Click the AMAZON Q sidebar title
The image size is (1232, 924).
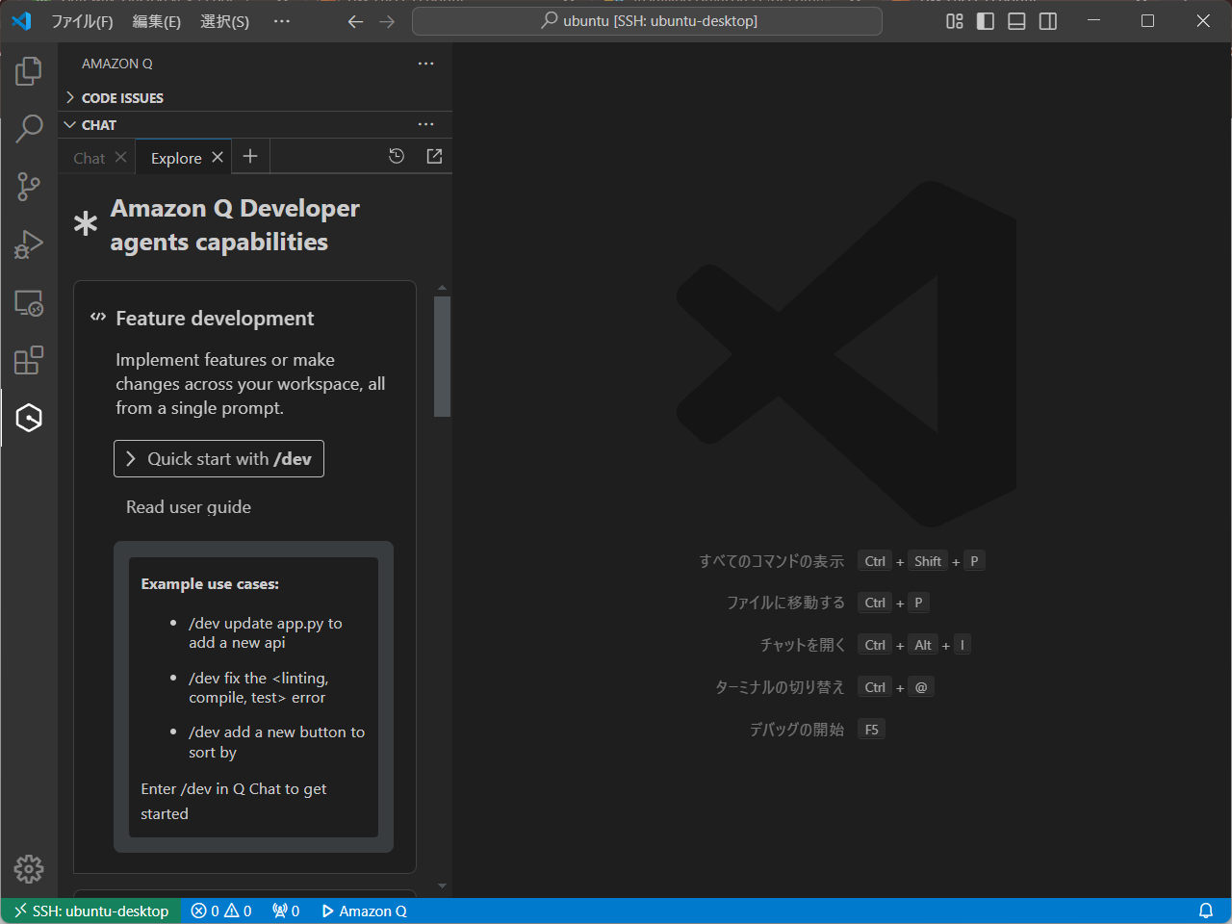116,64
